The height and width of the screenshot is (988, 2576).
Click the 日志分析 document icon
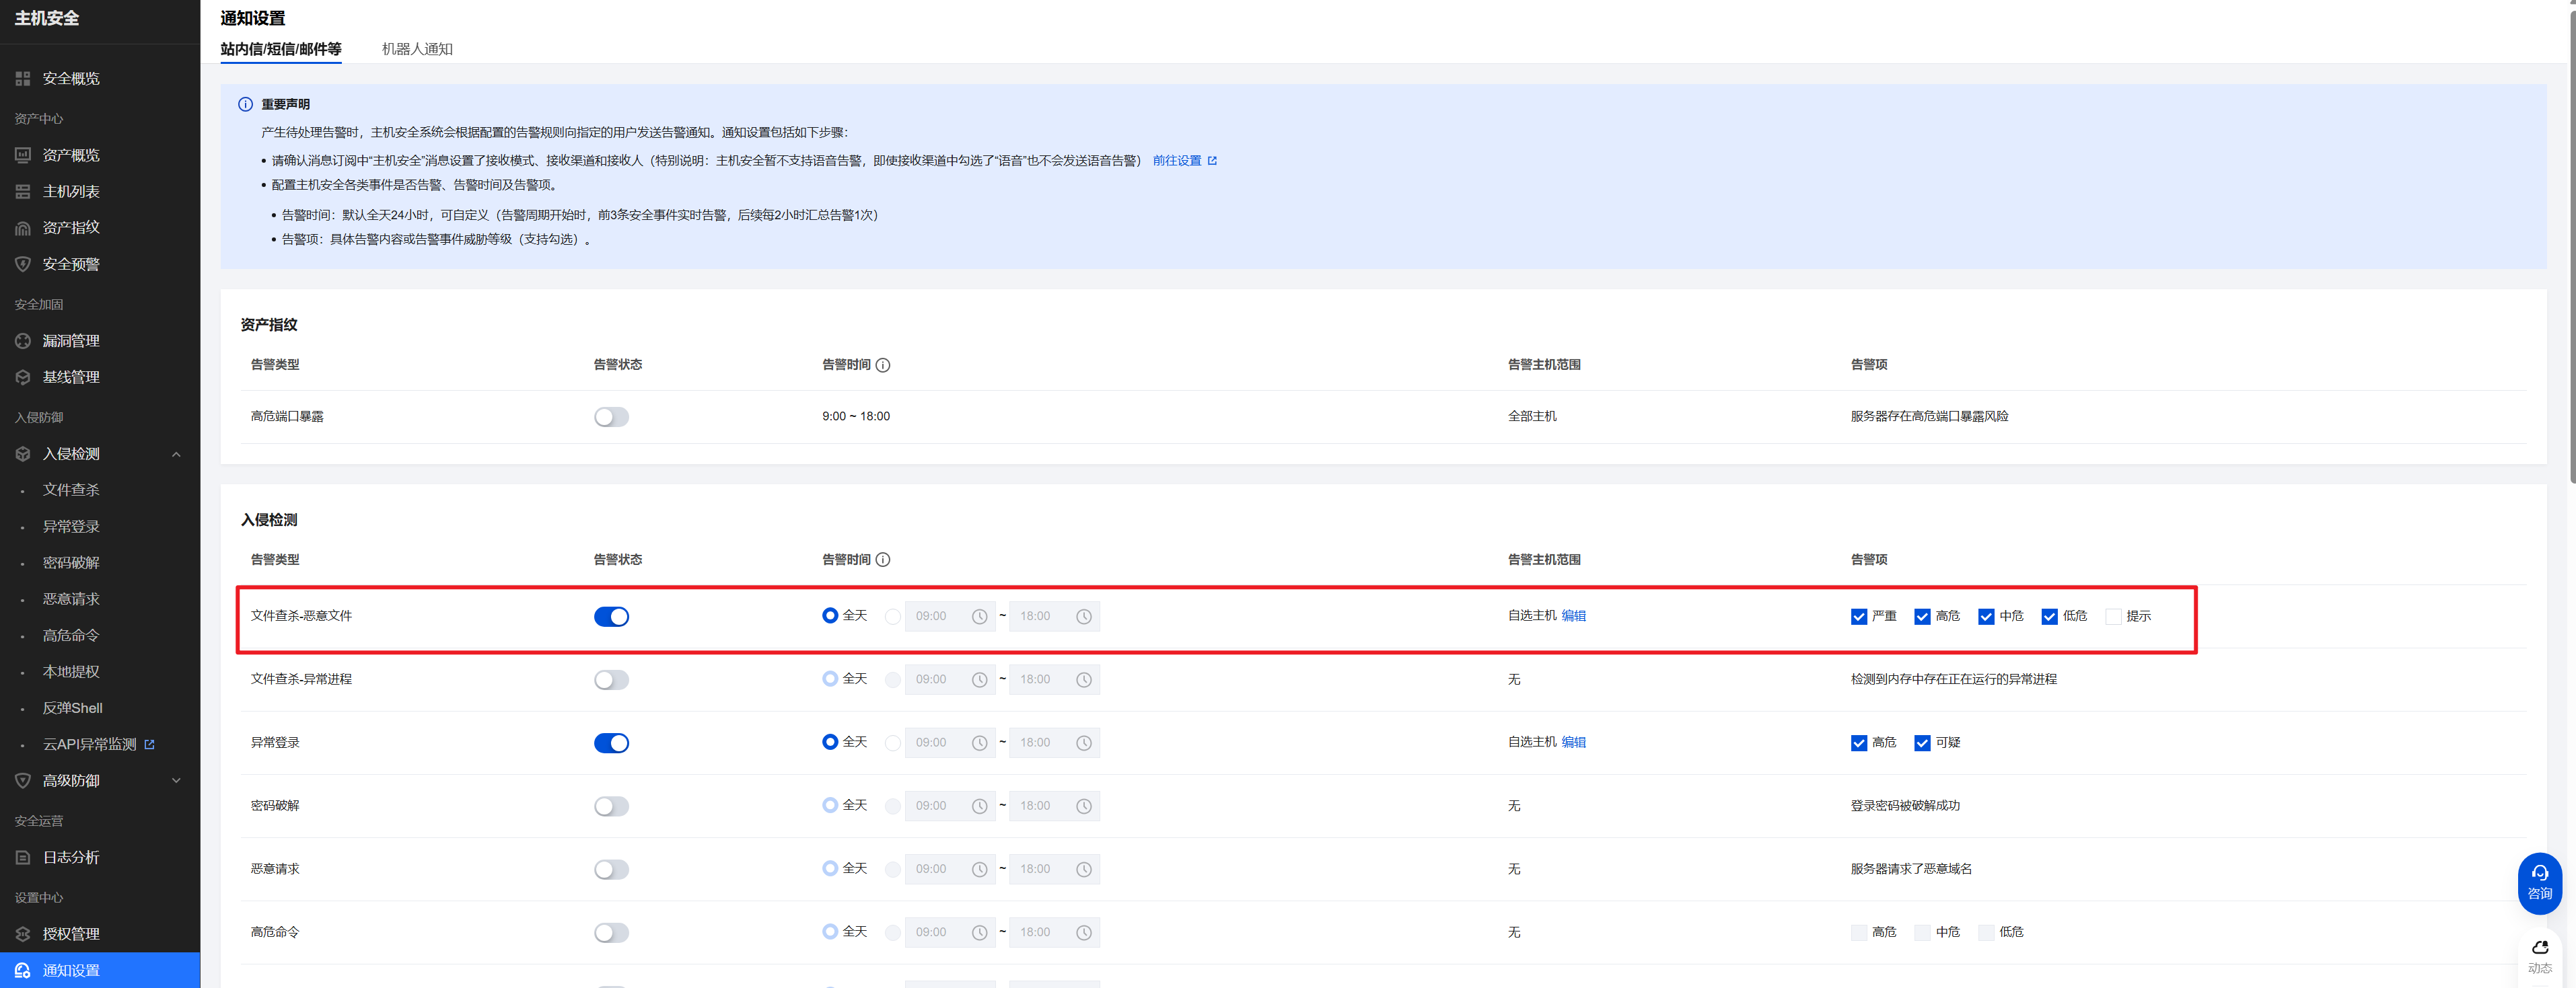(23, 858)
